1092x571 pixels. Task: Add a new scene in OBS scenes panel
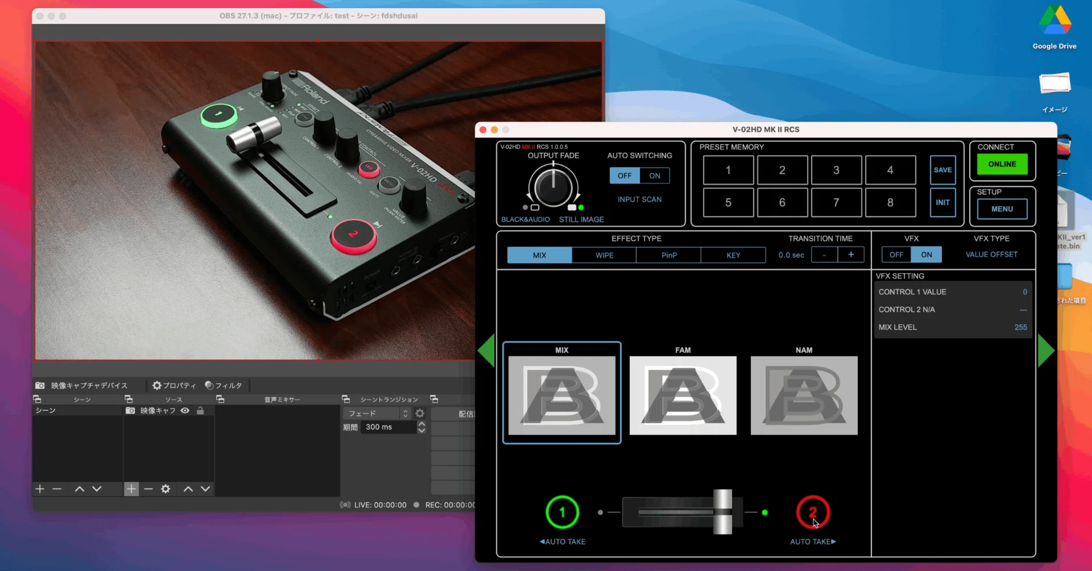tap(40, 489)
